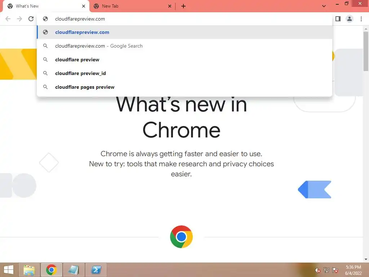Select the highlighted cloudflarepreview.com URL suggestion

coord(184,32)
